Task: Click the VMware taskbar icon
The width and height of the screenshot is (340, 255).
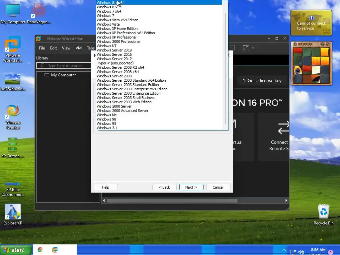Action: [x=55, y=250]
